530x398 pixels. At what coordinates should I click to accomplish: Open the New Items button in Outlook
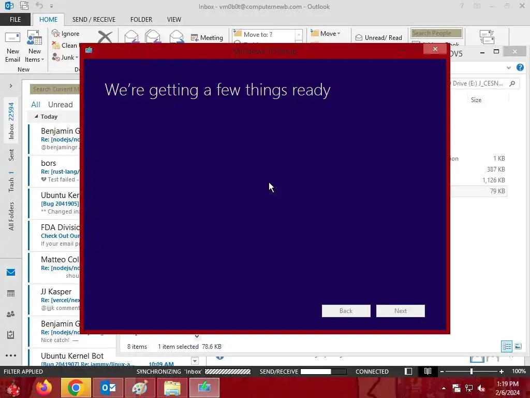coord(35,47)
